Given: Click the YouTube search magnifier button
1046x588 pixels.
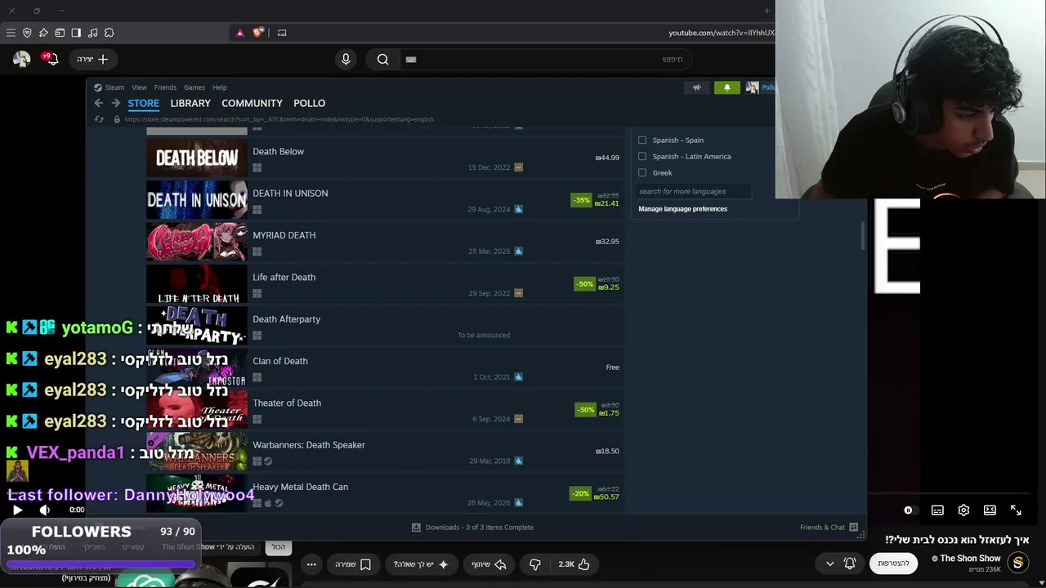Looking at the screenshot, I should pyautogui.click(x=382, y=59).
